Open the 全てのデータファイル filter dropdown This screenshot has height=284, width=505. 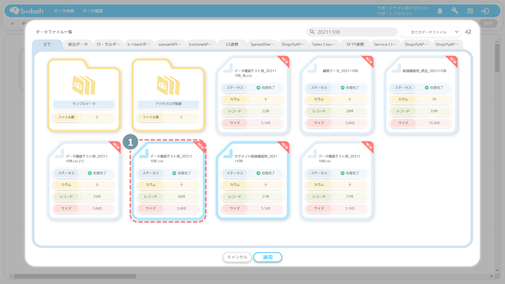pyautogui.click(x=431, y=32)
